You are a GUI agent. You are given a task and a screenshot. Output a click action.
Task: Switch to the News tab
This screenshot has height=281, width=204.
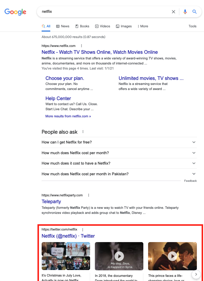click(x=63, y=26)
